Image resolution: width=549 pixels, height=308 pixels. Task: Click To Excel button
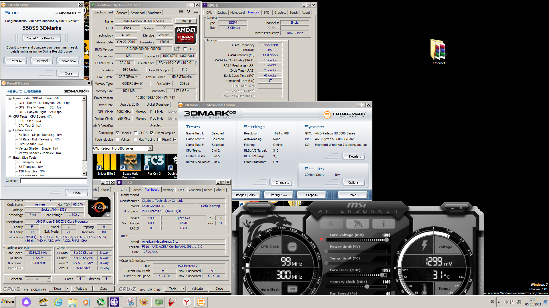[42, 61]
